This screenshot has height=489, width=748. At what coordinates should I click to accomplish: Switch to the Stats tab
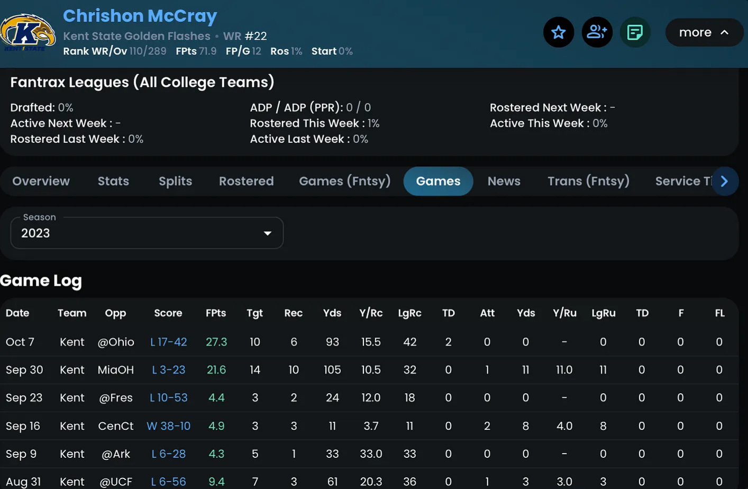113,181
